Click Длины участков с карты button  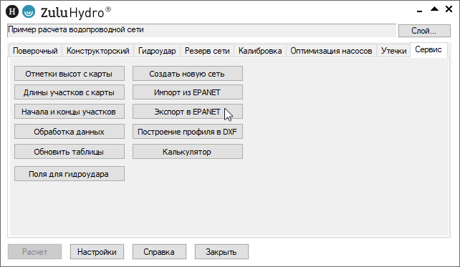tap(70, 92)
